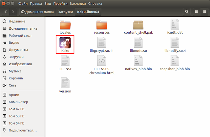
Task: Switch to list view
Action: [x=197, y=12]
